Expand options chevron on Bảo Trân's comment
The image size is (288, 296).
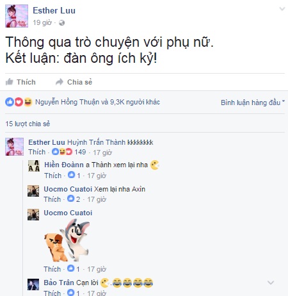click(x=271, y=283)
